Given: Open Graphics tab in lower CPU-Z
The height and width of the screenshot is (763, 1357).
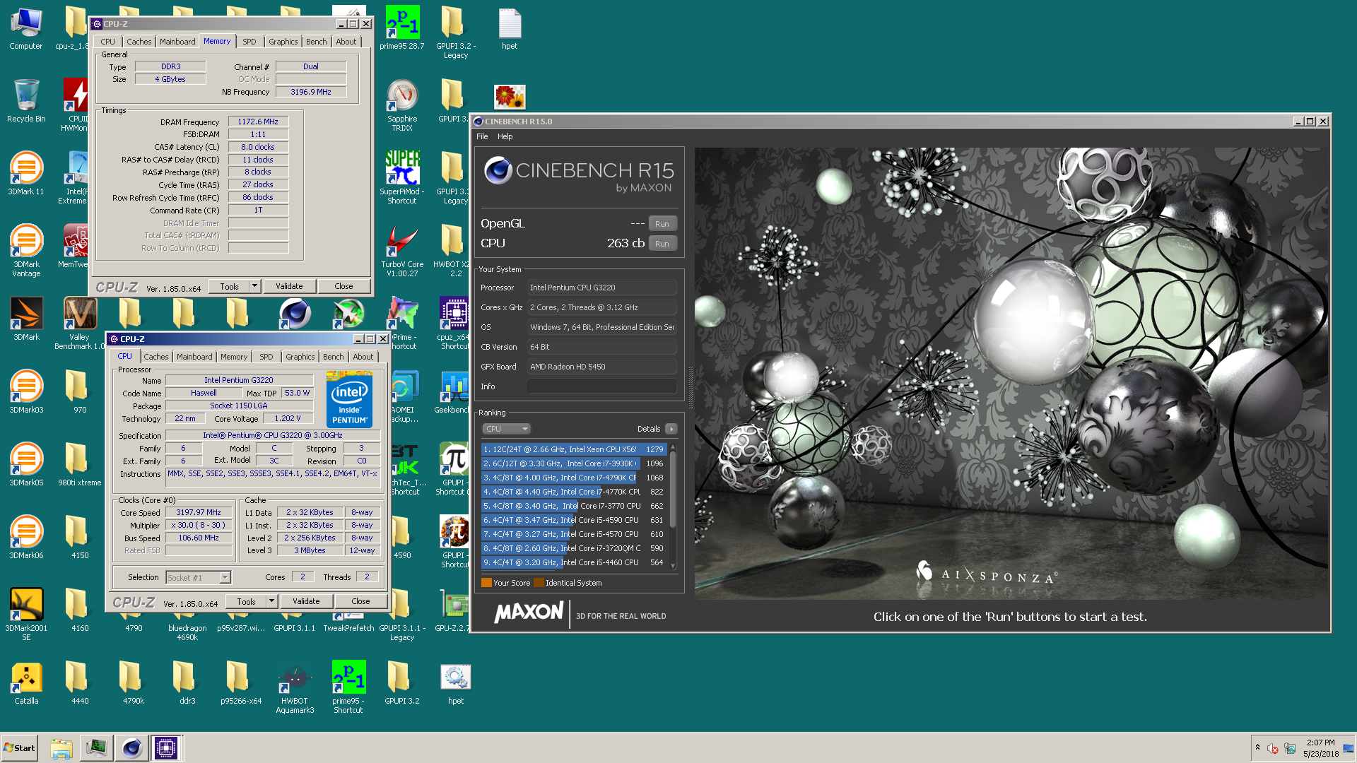Looking at the screenshot, I should click(x=300, y=357).
